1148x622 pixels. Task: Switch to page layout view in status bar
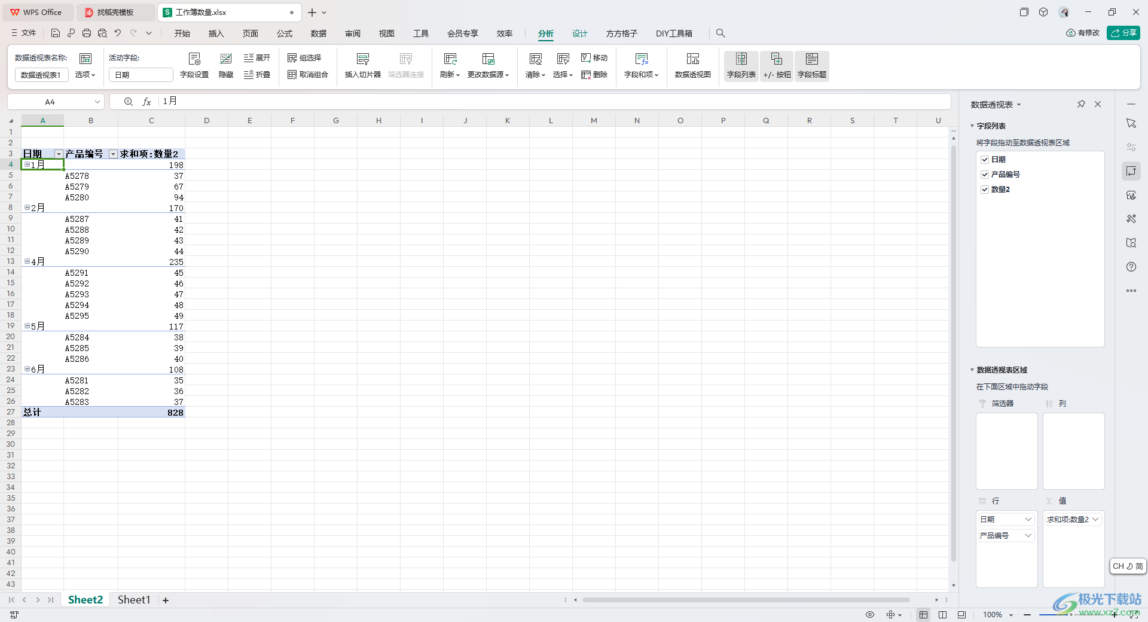point(943,615)
